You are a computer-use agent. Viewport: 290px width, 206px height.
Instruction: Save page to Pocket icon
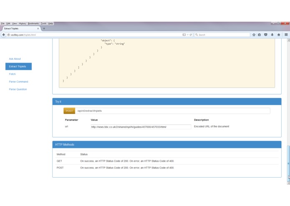coord(266,35)
